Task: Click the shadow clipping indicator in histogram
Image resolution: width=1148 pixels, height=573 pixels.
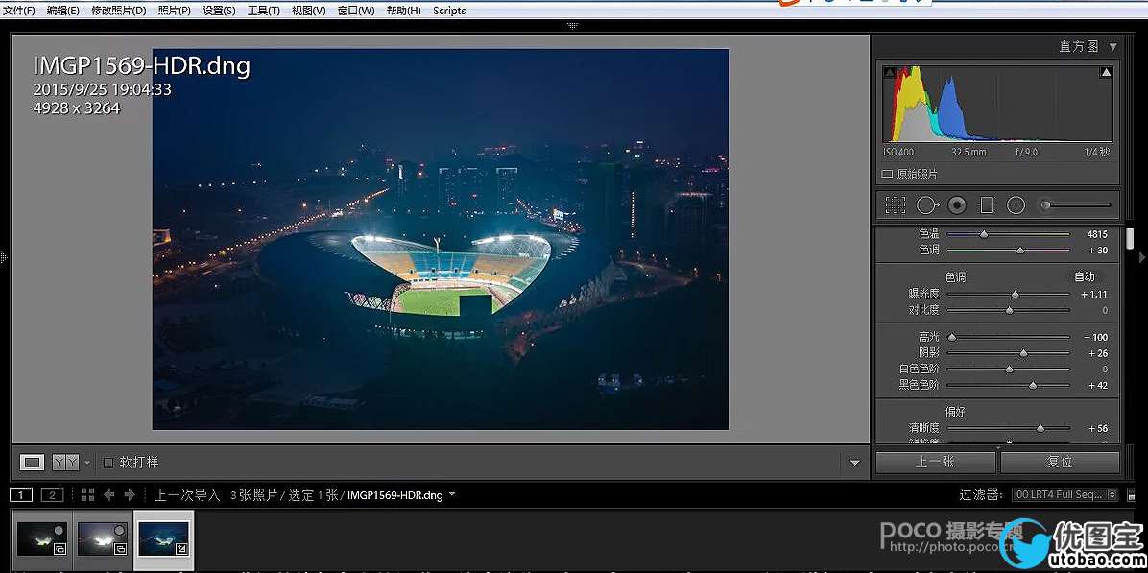Action: click(x=889, y=72)
